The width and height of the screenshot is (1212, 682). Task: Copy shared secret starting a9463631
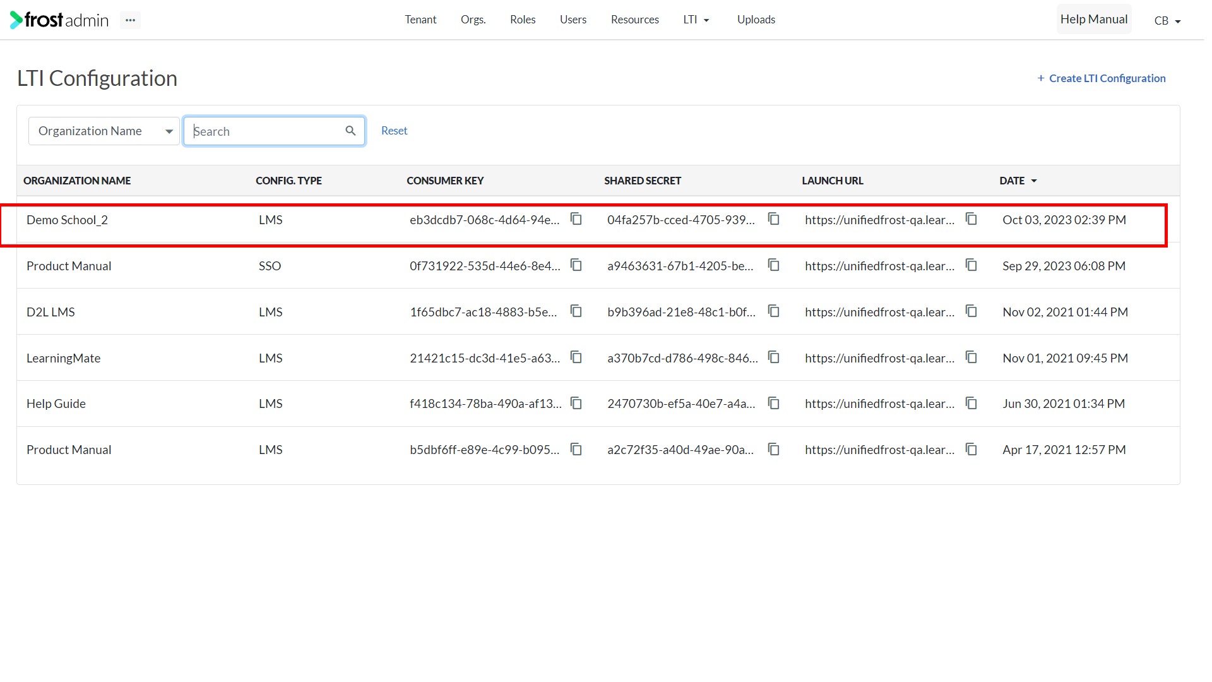tap(773, 265)
